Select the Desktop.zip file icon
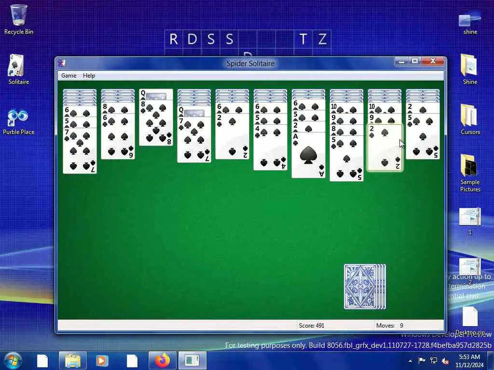The height and width of the screenshot is (370, 494). [x=470, y=321]
